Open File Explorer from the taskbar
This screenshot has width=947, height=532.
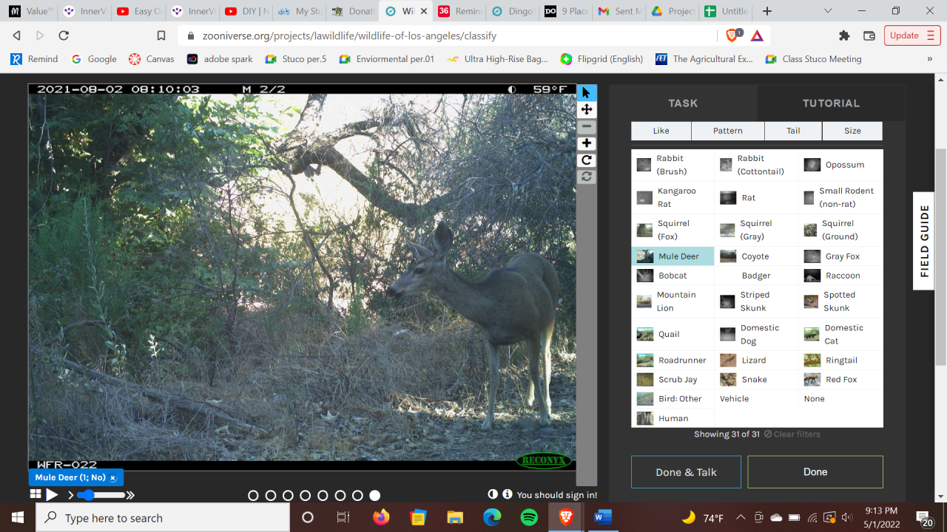455,517
